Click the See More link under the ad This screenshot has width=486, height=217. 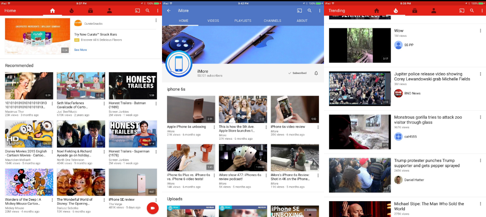tap(81, 50)
